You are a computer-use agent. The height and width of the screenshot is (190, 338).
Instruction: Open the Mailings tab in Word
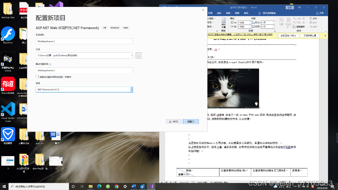[219, 13]
